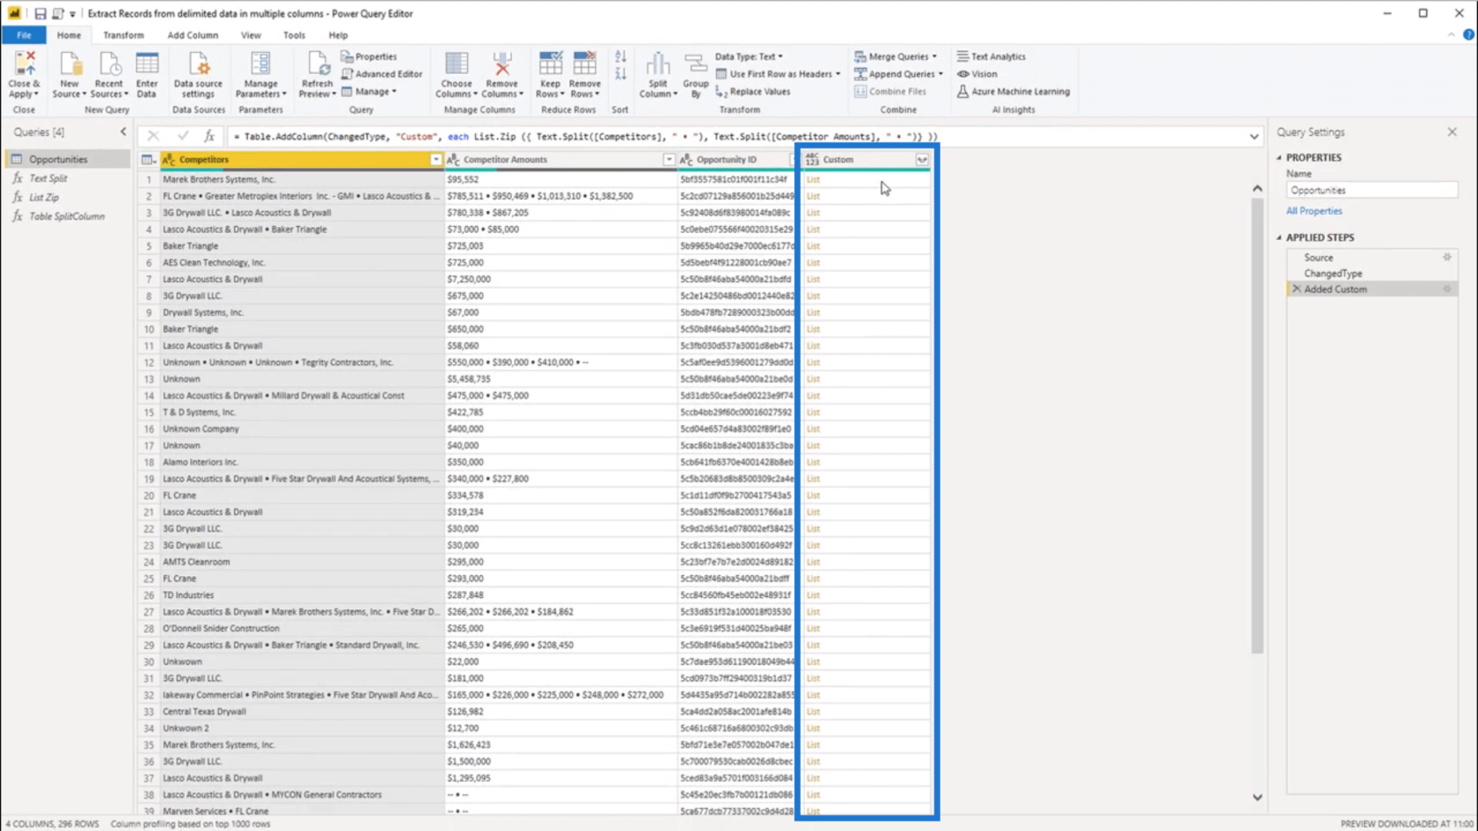Open Azure Machine Learning

1013,91
